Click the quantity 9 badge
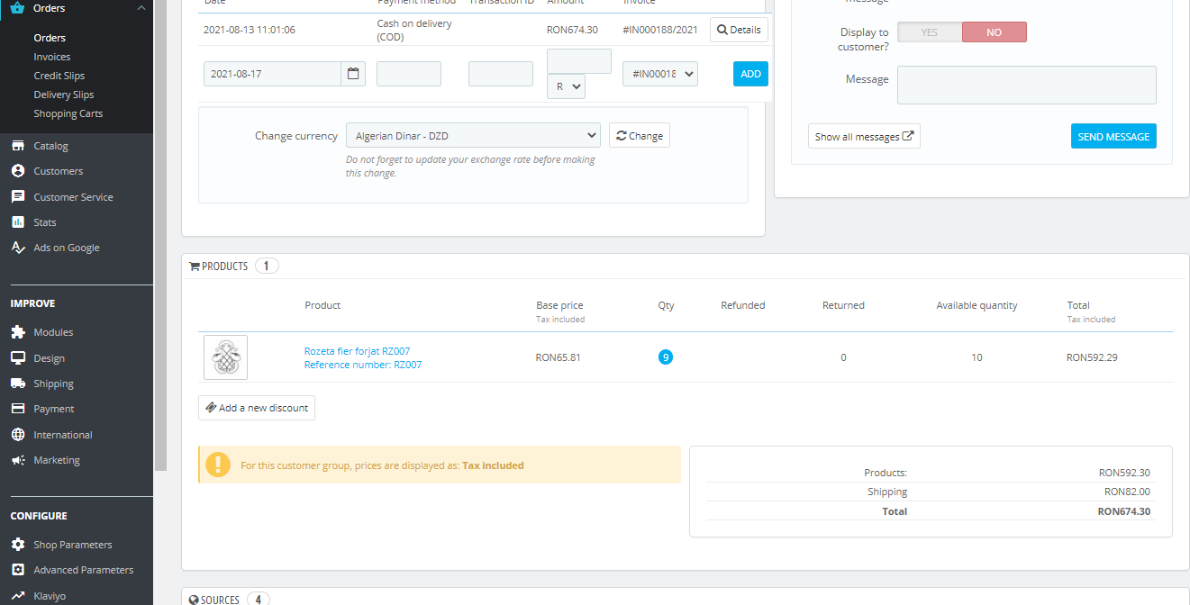Image resolution: width=1190 pixels, height=605 pixels. tap(666, 357)
